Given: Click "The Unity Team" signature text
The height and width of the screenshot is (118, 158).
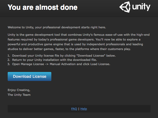Looking at the screenshot, I should coord(19,95).
